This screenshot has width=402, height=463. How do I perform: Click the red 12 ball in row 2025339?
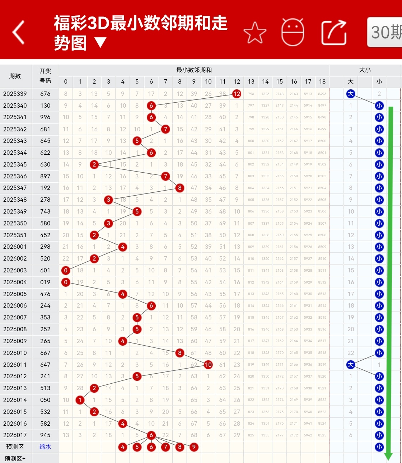(237, 94)
